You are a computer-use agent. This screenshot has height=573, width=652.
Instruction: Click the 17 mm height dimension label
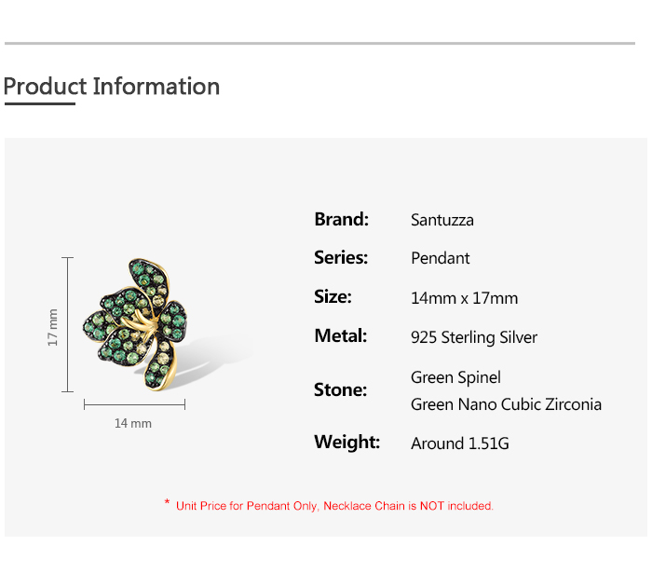tap(53, 327)
